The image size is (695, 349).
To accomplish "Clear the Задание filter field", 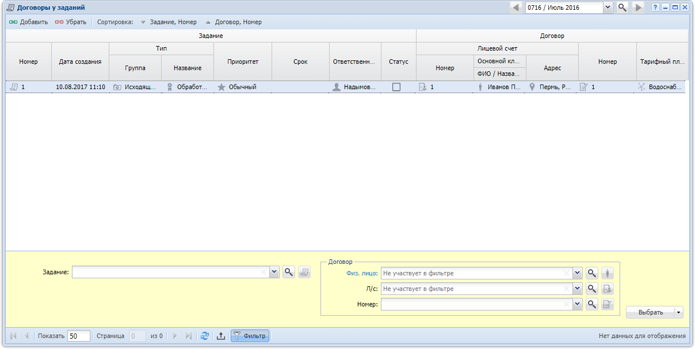I will coord(264,273).
